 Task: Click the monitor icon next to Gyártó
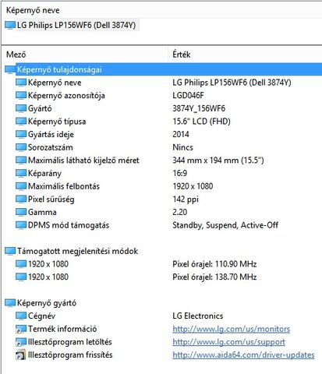point(21,108)
